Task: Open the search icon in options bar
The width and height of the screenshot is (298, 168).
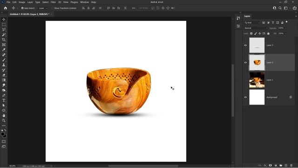Action: click(x=280, y=8)
